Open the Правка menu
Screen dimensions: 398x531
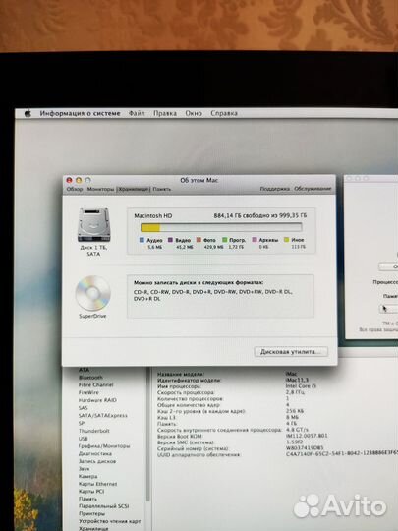click(165, 113)
